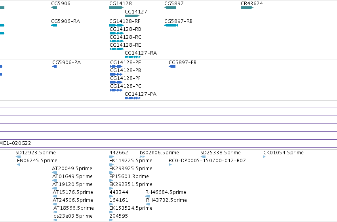337x222 pixels.
Task: Click the CG5906 gene arrow glyph
Action: pos(54,8)
